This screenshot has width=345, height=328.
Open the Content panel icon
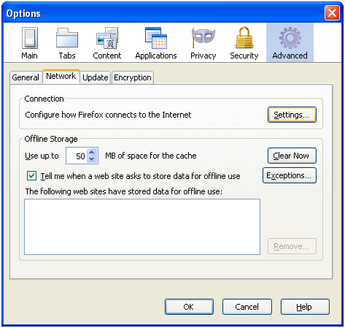(x=107, y=38)
